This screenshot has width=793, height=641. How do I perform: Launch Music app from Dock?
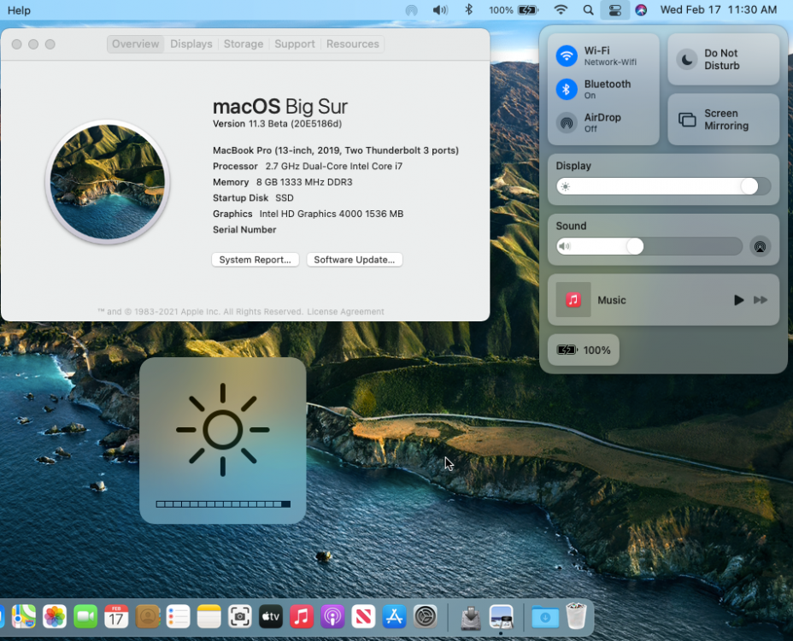[302, 617]
